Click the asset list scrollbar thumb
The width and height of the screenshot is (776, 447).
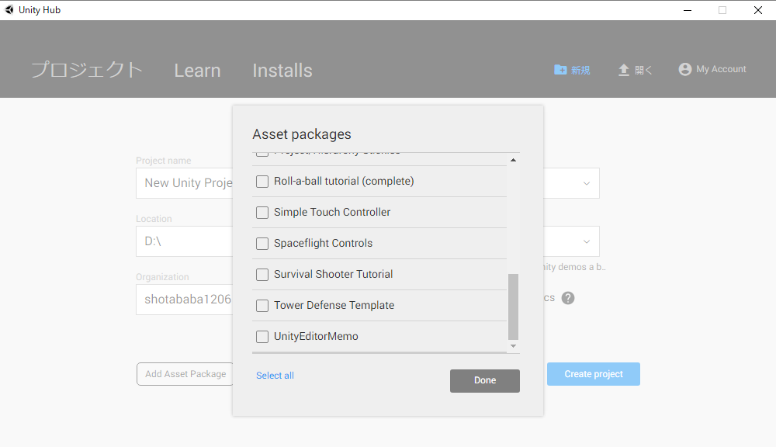point(513,307)
